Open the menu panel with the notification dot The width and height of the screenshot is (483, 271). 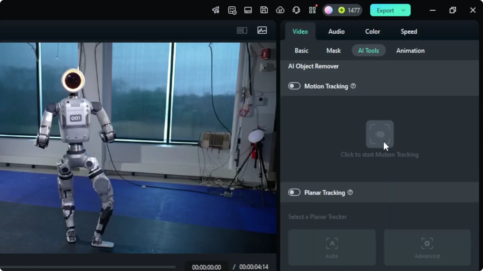coord(312,10)
